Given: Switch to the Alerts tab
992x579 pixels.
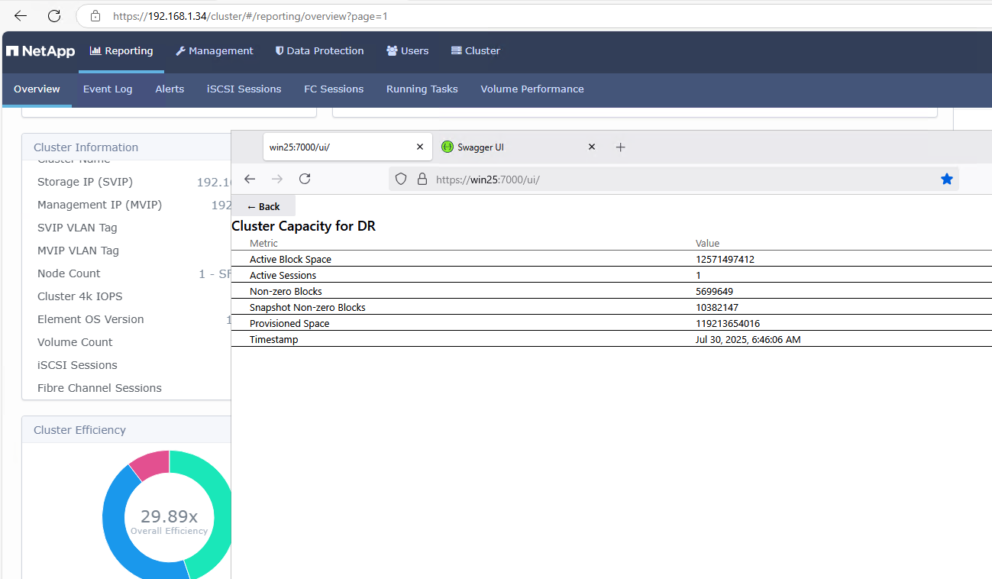Looking at the screenshot, I should (170, 89).
